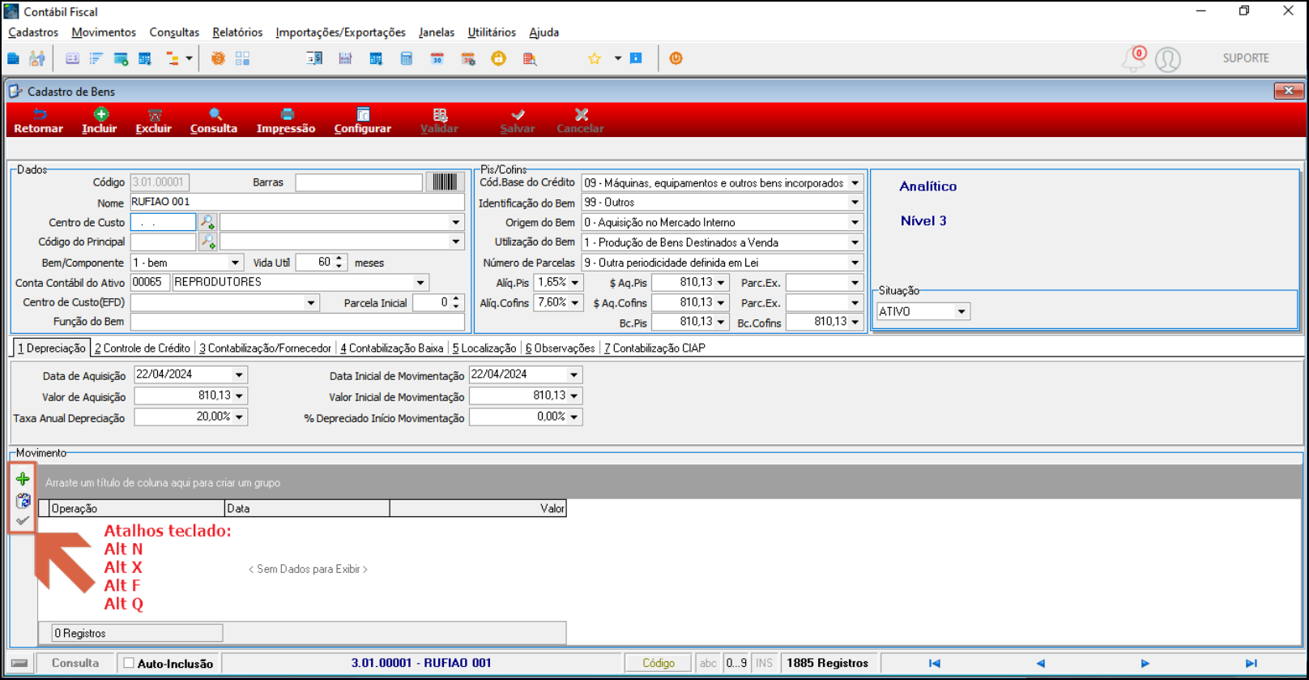
Task: Click search icon beside Centro de Custo
Action: pos(208,222)
